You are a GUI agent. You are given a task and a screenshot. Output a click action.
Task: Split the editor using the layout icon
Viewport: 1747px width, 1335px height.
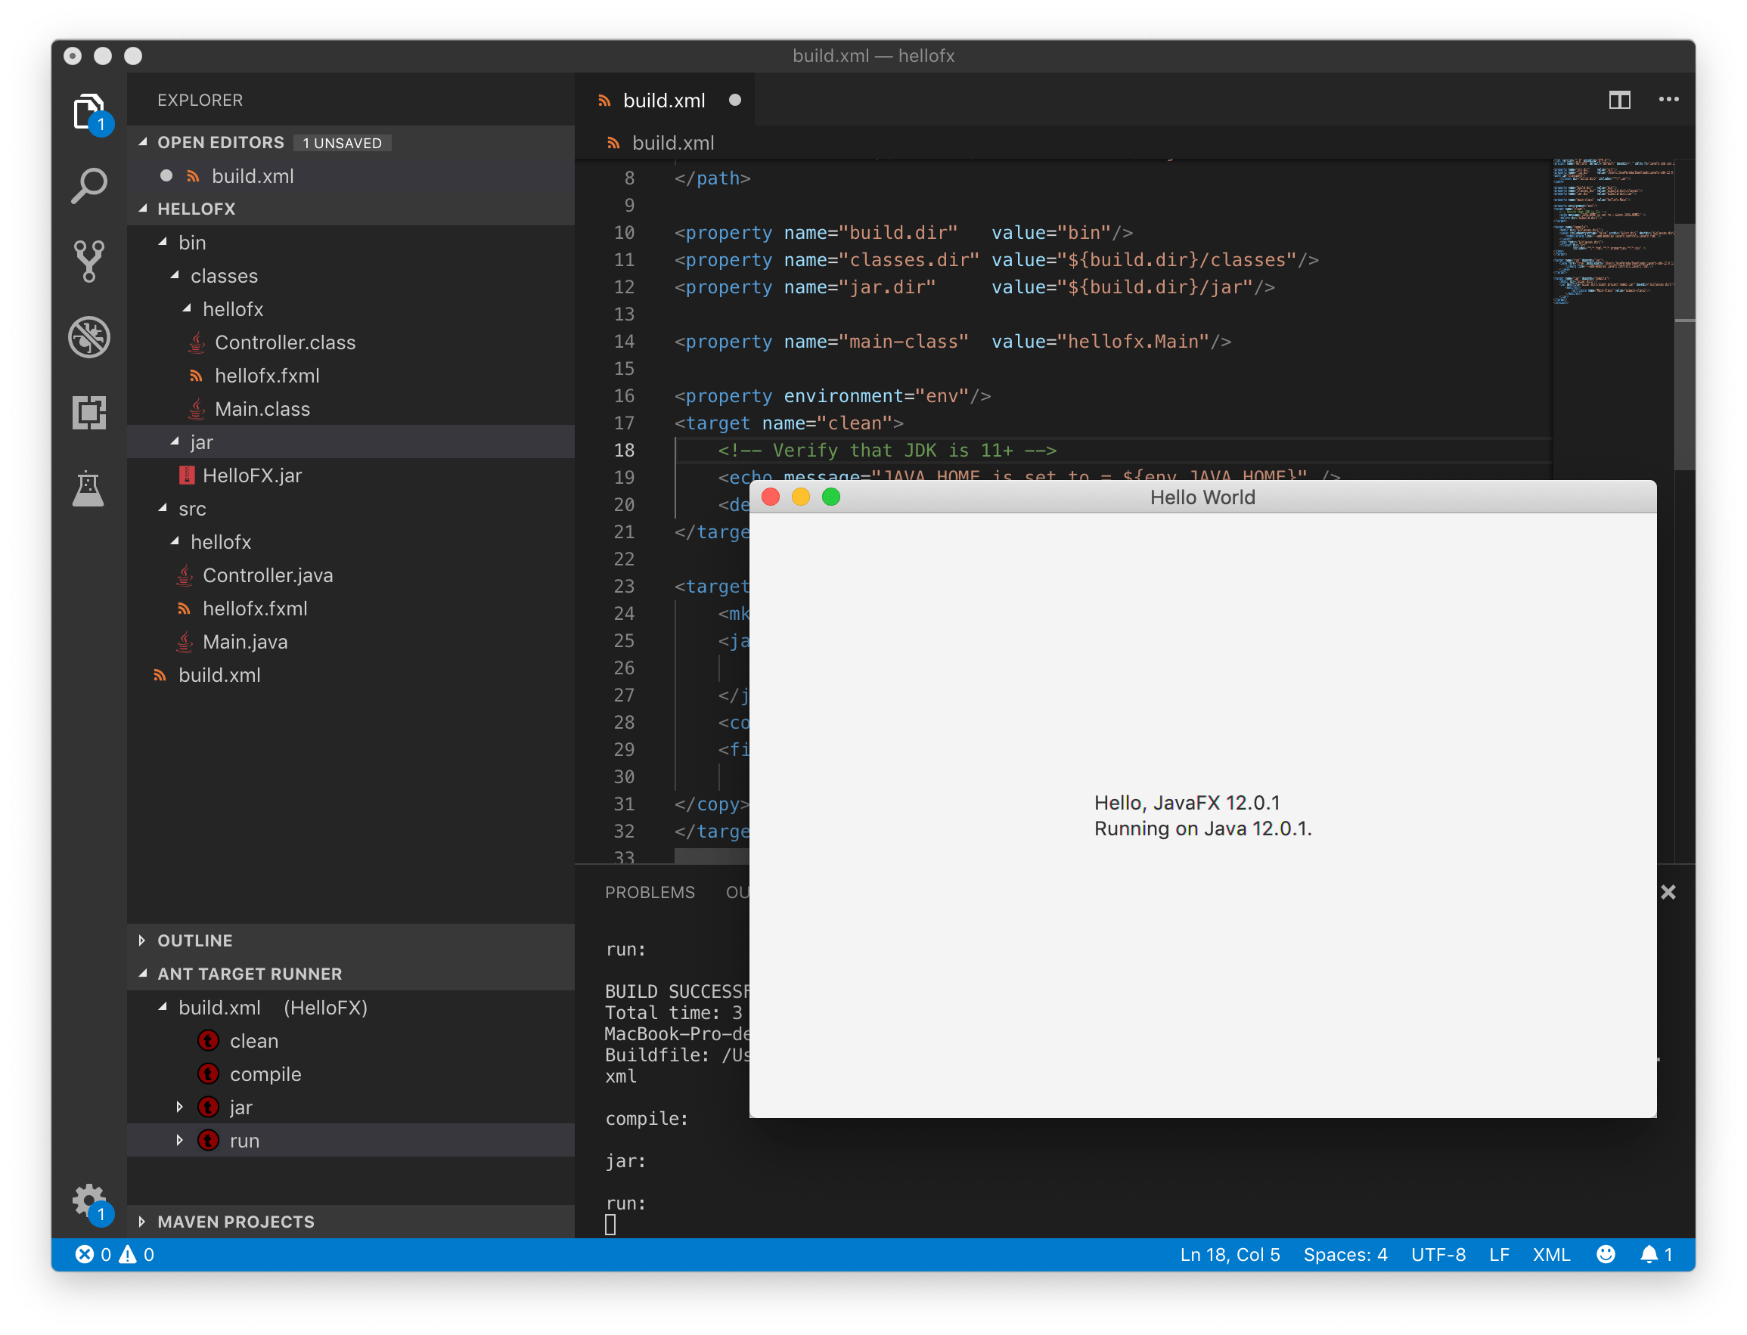point(1620,99)
